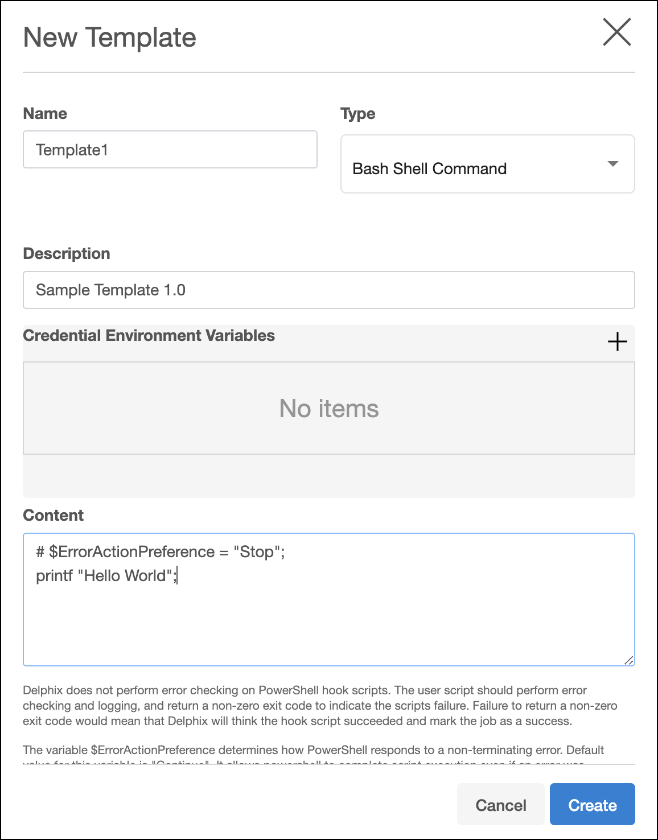The height and width of the screenshot is (840, 658).
Task: Click the New Template dialog title
Action: coord(109,38)
